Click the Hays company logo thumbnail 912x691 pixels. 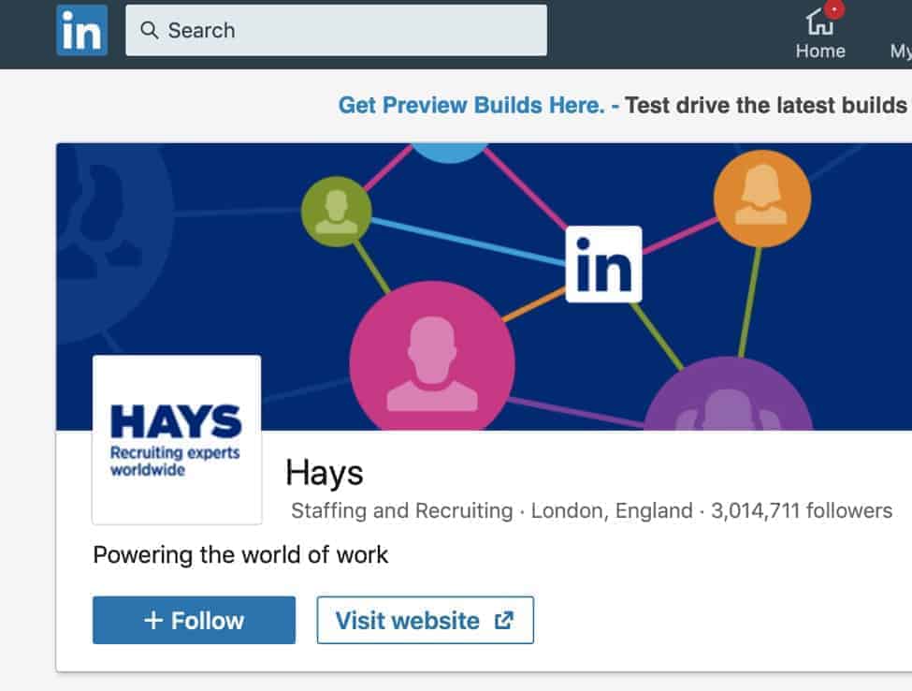tap(177, 439)
